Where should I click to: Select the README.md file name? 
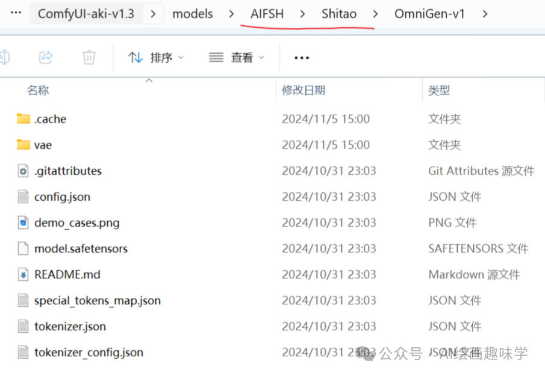pos(67,274)
